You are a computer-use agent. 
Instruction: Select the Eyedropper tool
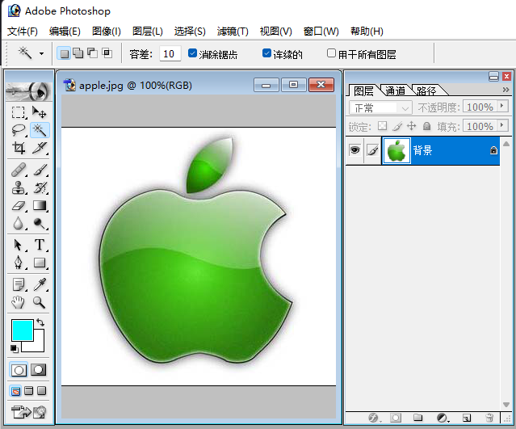[40, 284]
